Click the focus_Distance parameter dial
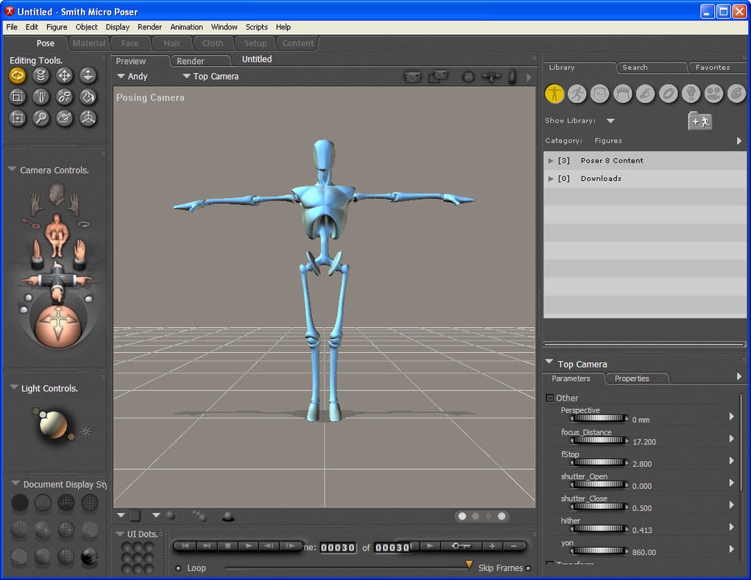Screen dimensions: 751x580 (x=599, y=441)
